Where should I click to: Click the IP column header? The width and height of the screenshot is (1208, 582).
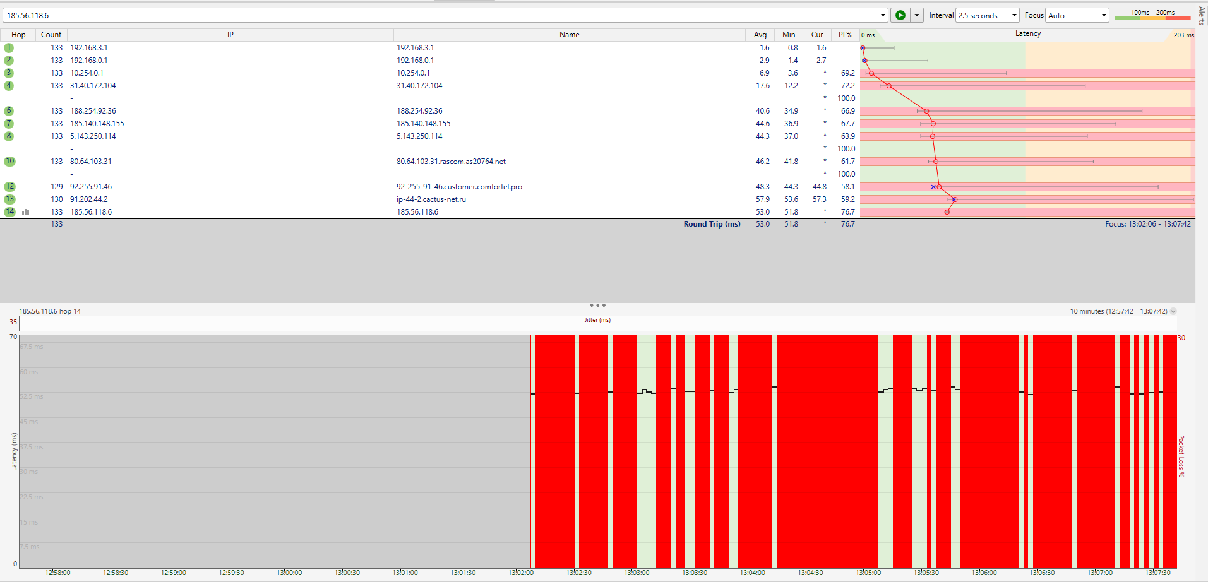[x=230, y=35]
